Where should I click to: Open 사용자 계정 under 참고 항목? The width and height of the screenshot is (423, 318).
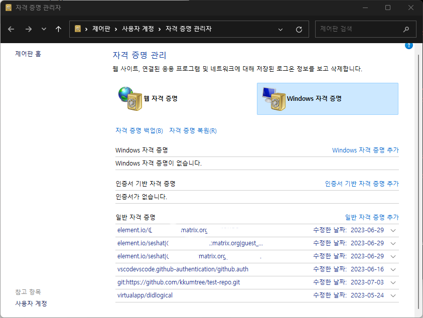coord(31,303)
